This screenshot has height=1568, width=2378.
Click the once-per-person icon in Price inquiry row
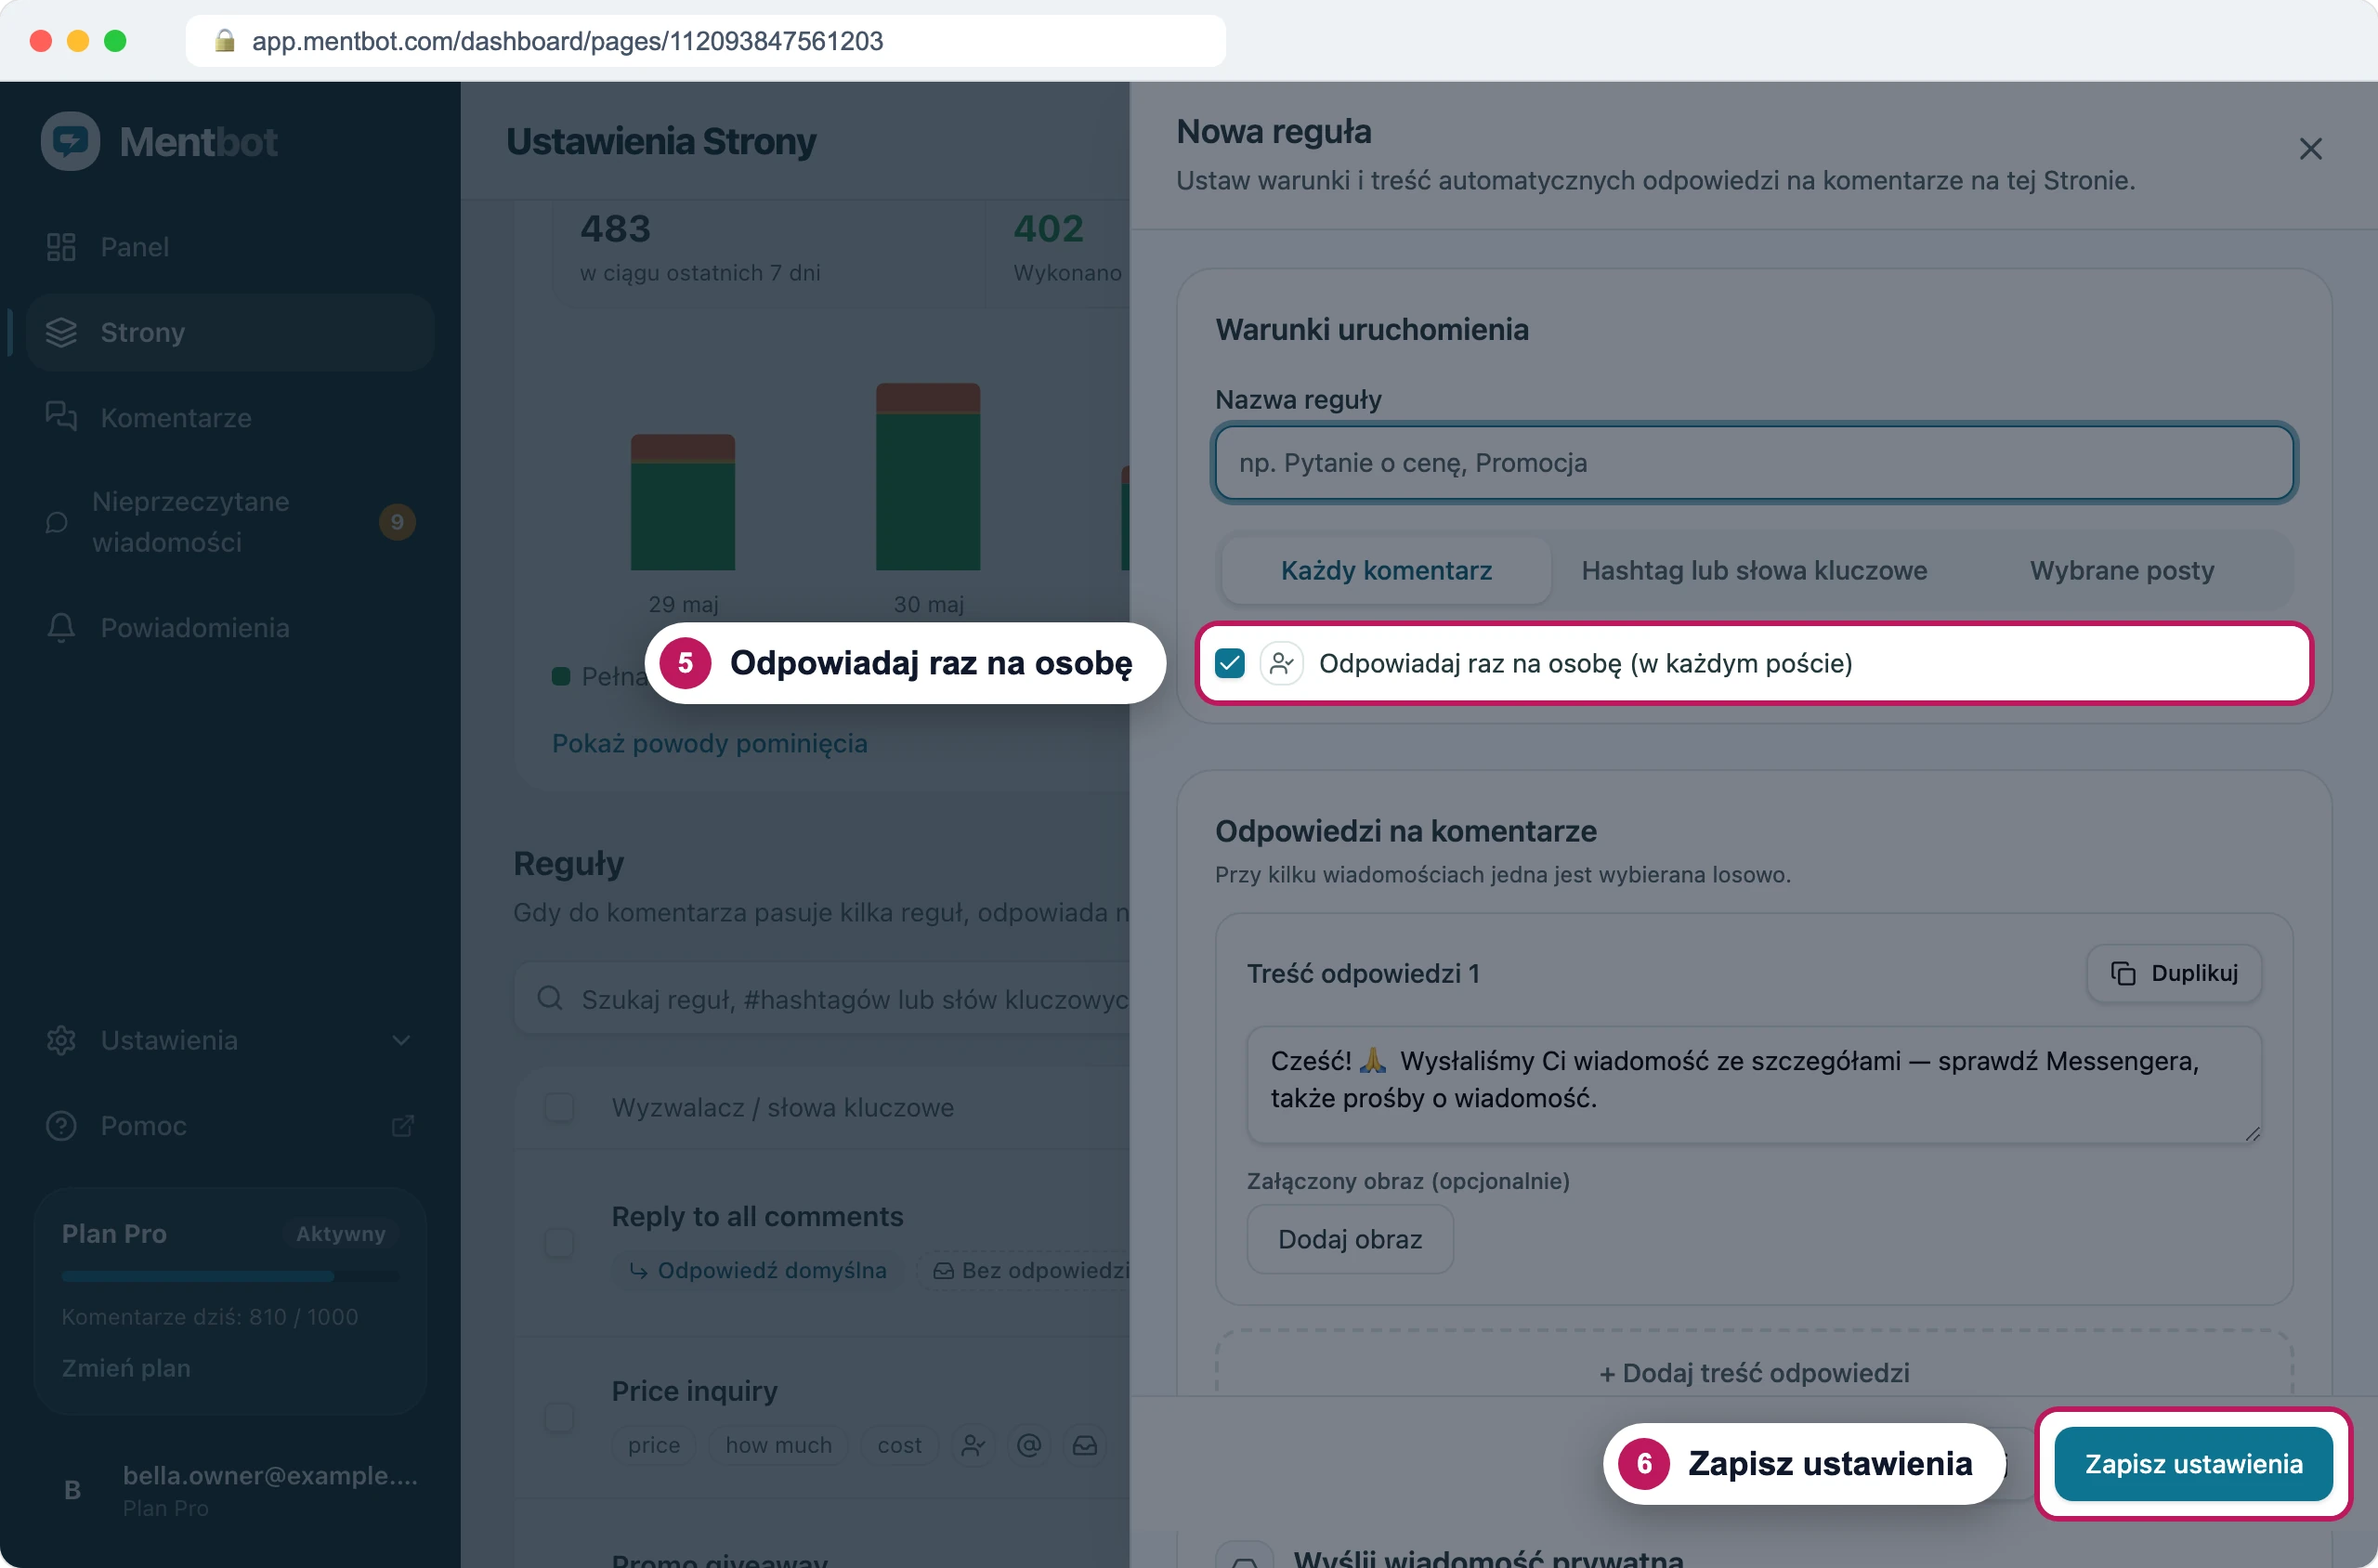pos(972,1445)
